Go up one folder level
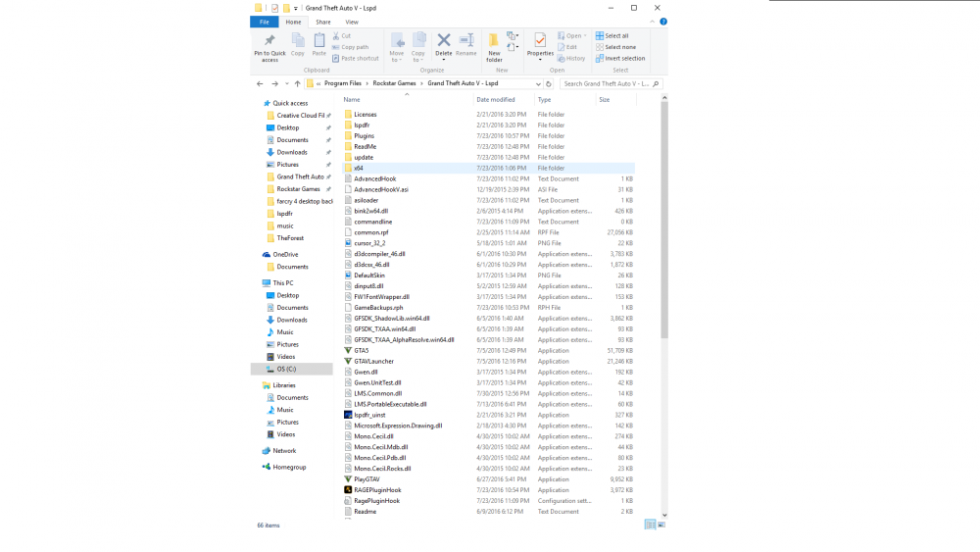This screenshot has width=980, height=552. coord(298,83)
